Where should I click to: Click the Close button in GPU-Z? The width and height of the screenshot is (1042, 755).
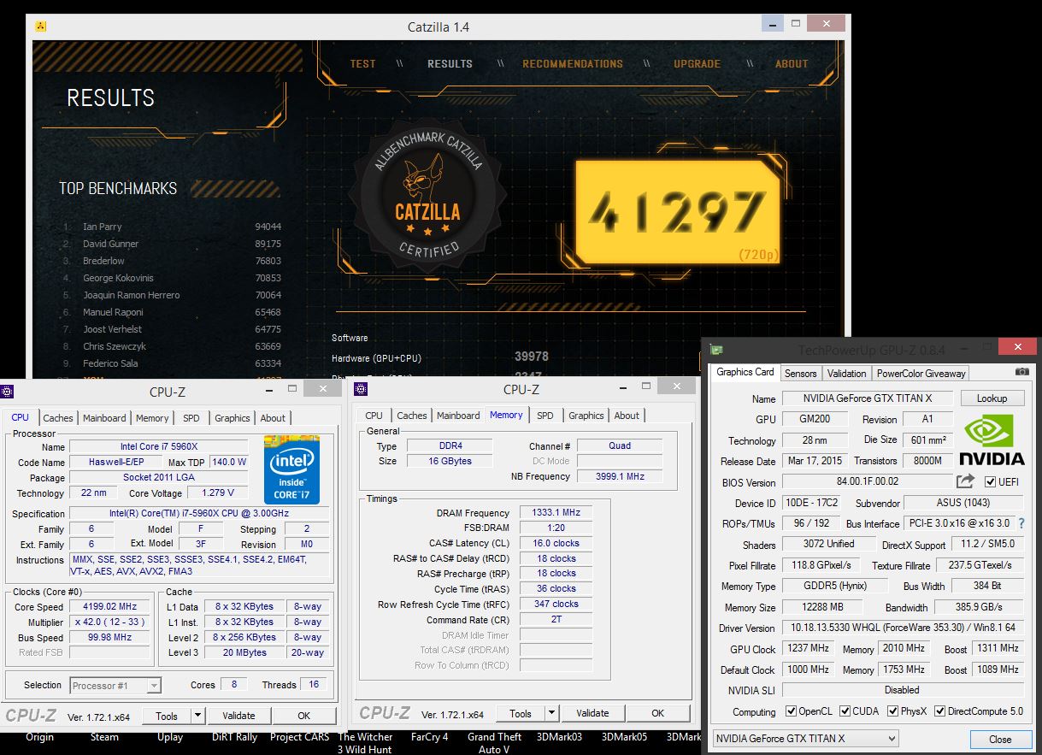click(1000, 739)
